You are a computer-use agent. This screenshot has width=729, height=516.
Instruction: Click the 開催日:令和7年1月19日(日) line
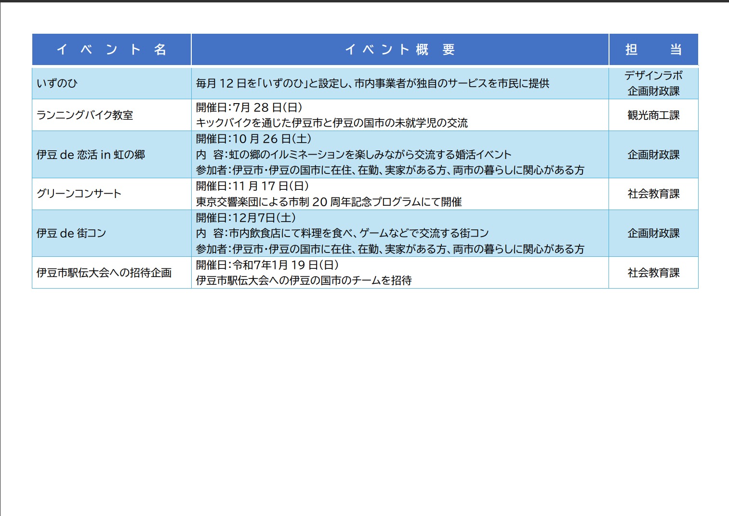point(267,265)
